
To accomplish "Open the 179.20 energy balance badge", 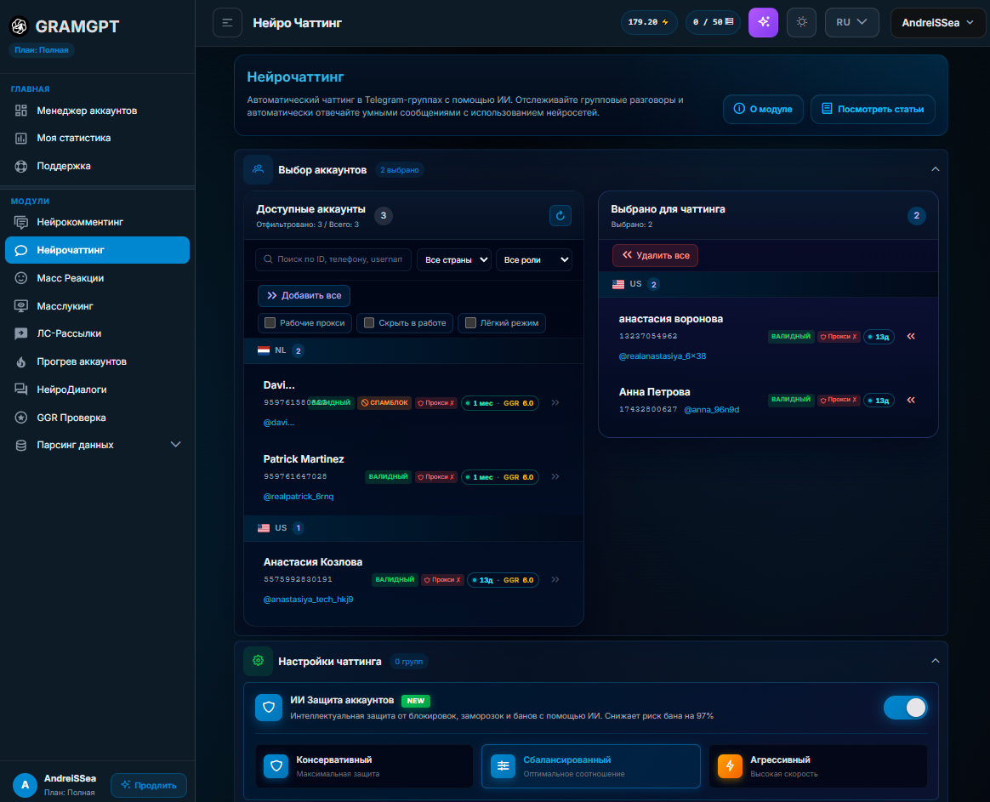I will coord(648,23).
